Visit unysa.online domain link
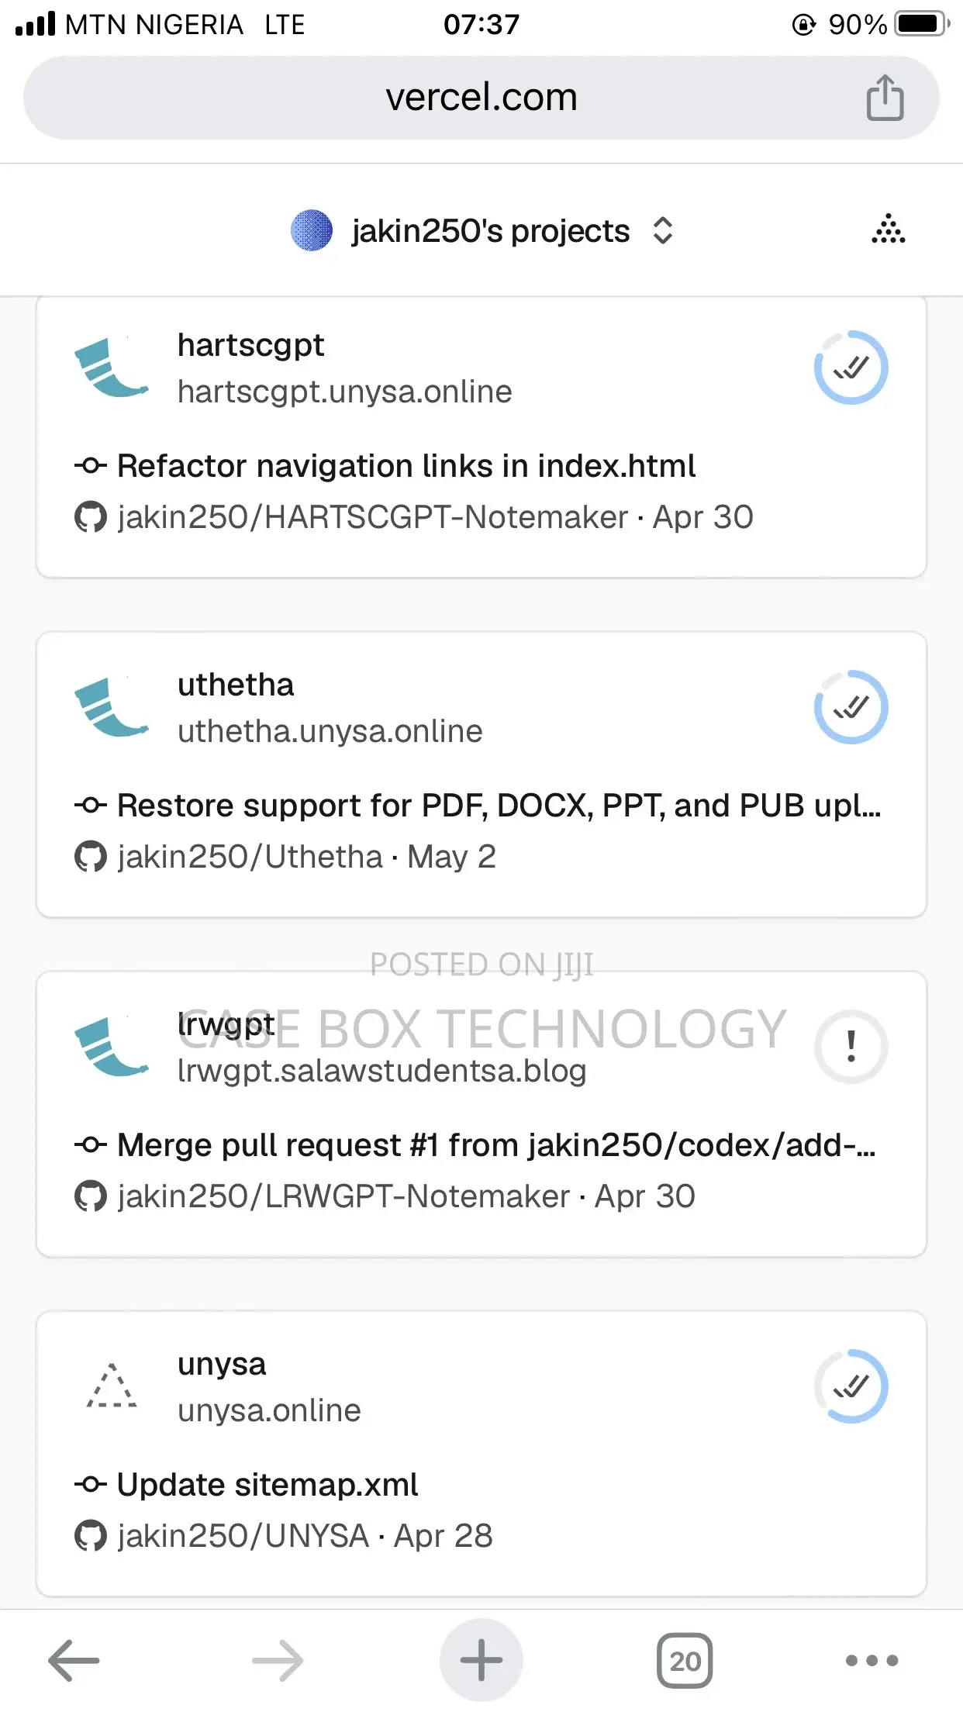963x1712 pixels. [x=269, y=1410]
